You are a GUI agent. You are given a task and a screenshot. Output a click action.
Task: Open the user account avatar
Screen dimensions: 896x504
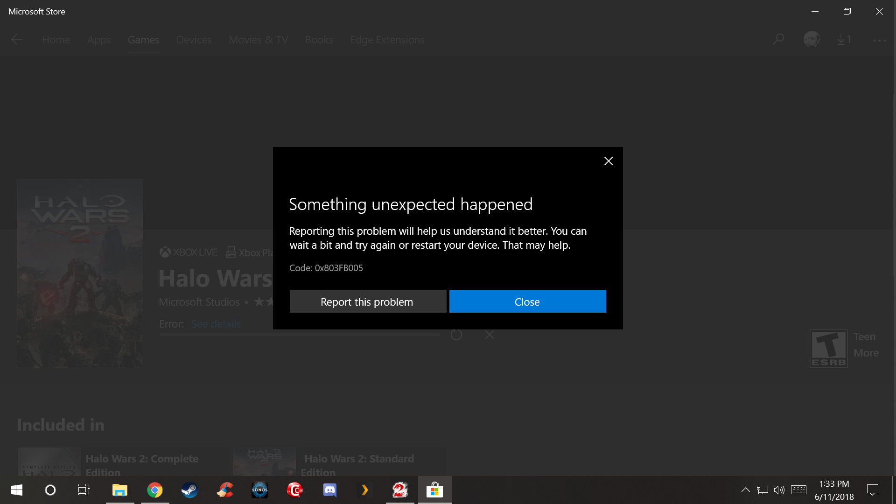[812, 39]
